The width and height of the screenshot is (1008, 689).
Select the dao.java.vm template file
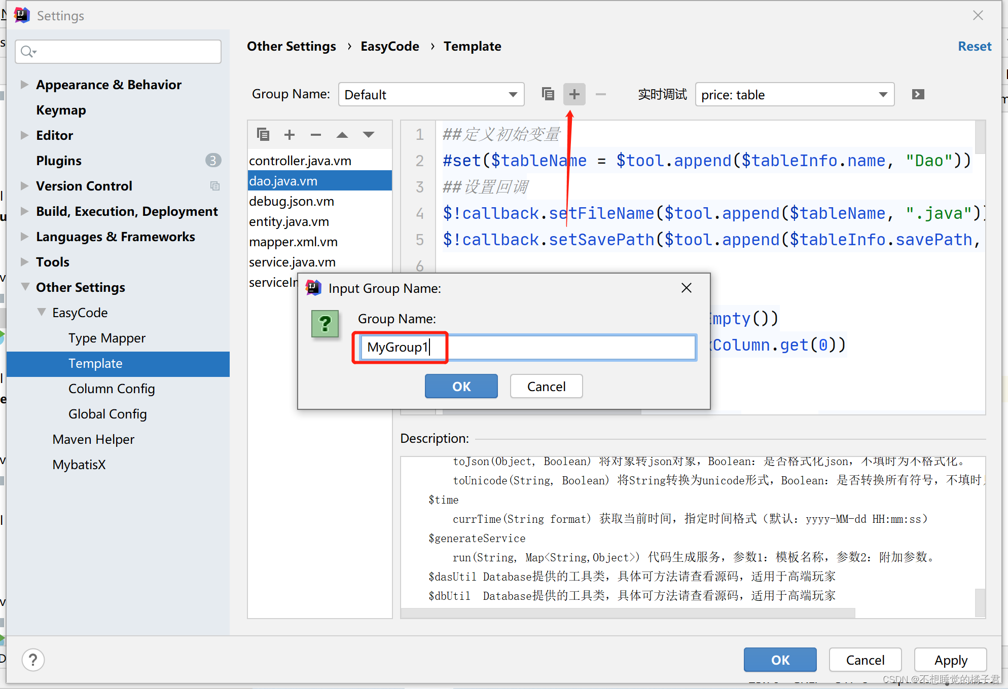click(283, 181)
